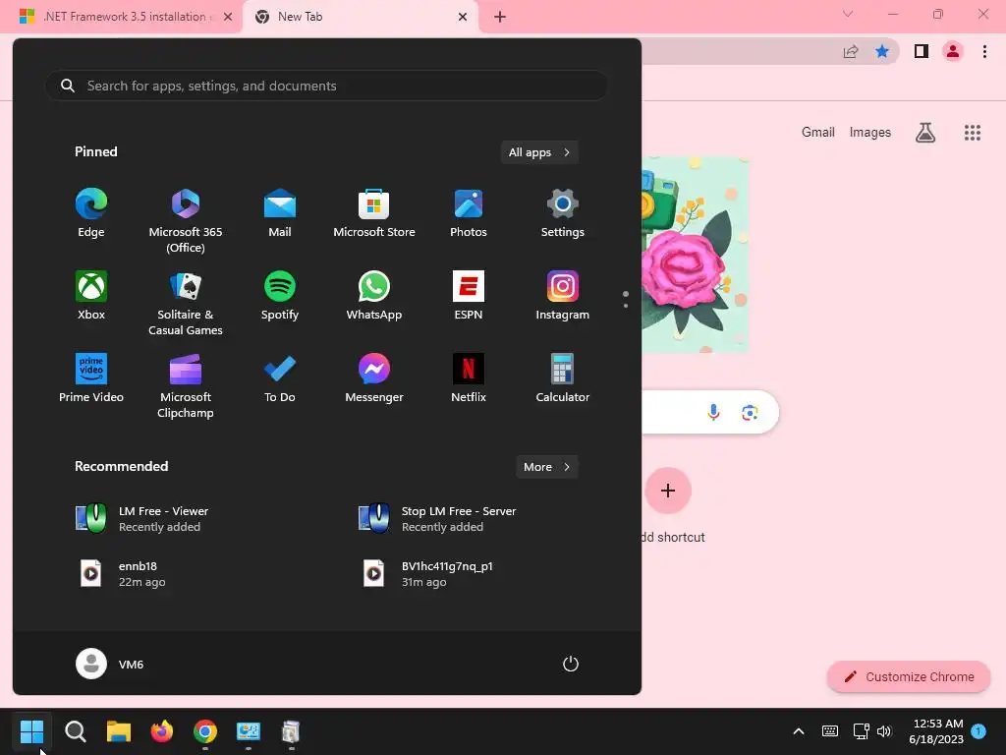
Task: Go to next pinned apps page dot
Action: 626,306
